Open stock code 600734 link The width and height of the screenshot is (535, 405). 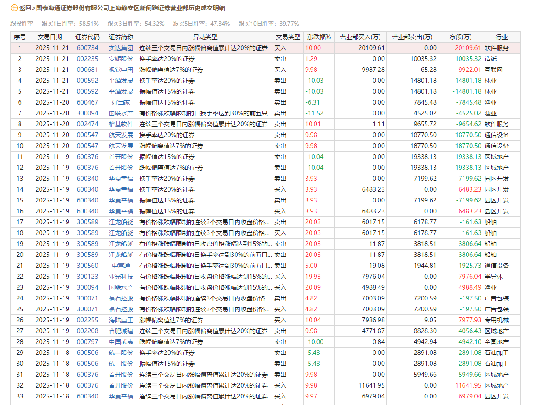point(87,48)
